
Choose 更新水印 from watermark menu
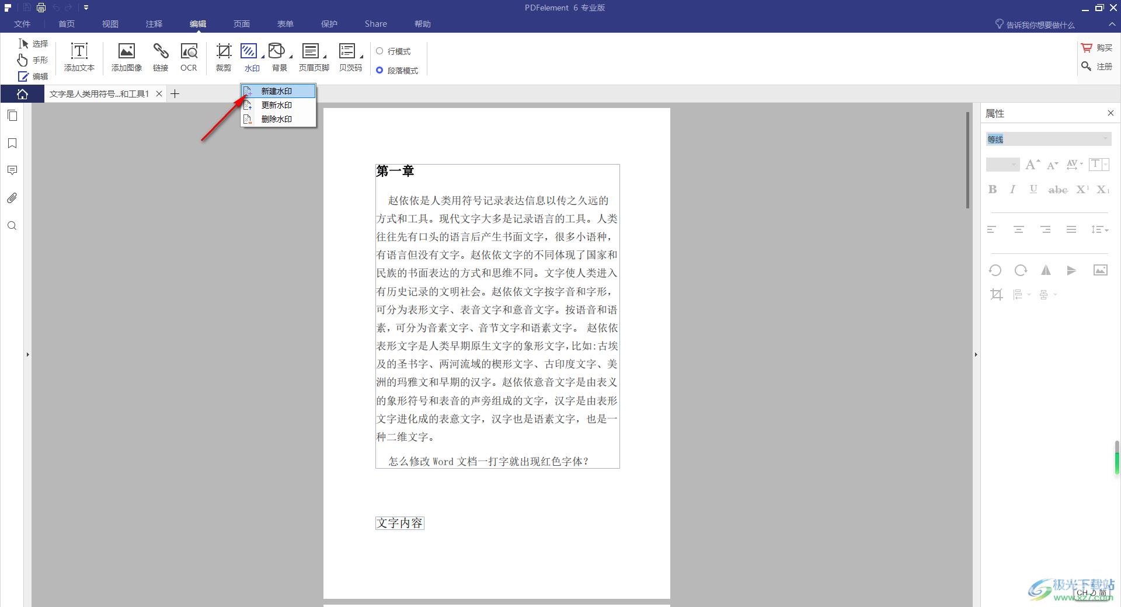point(278,105)
